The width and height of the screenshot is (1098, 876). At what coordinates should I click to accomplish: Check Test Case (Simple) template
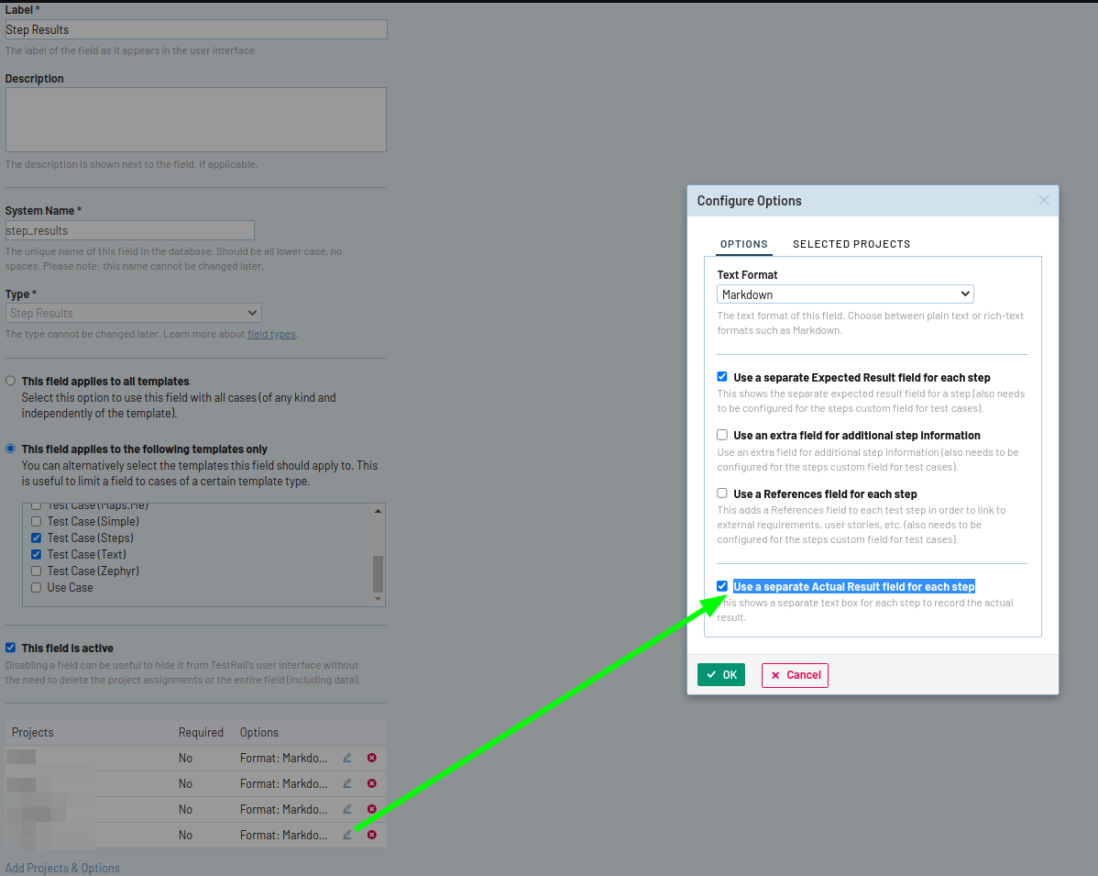[36, 521]
